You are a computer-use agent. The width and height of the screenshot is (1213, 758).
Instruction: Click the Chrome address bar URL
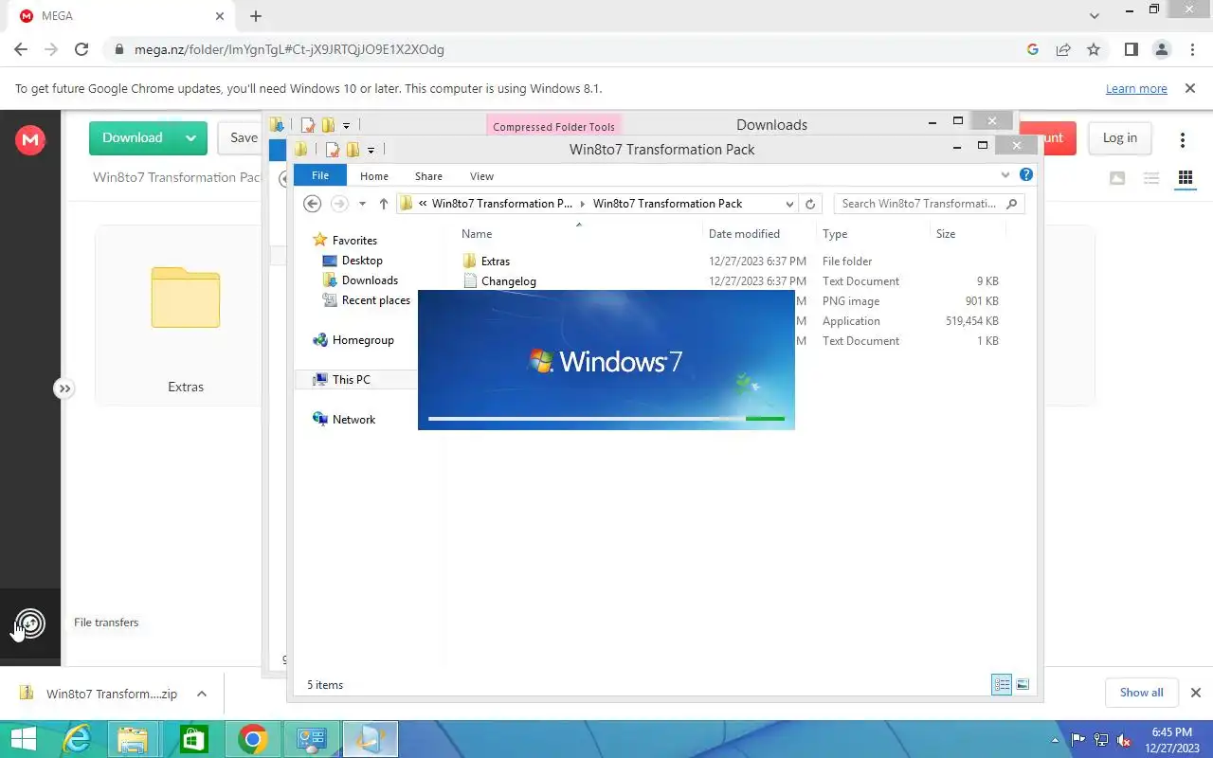click(x=289, y=49)
